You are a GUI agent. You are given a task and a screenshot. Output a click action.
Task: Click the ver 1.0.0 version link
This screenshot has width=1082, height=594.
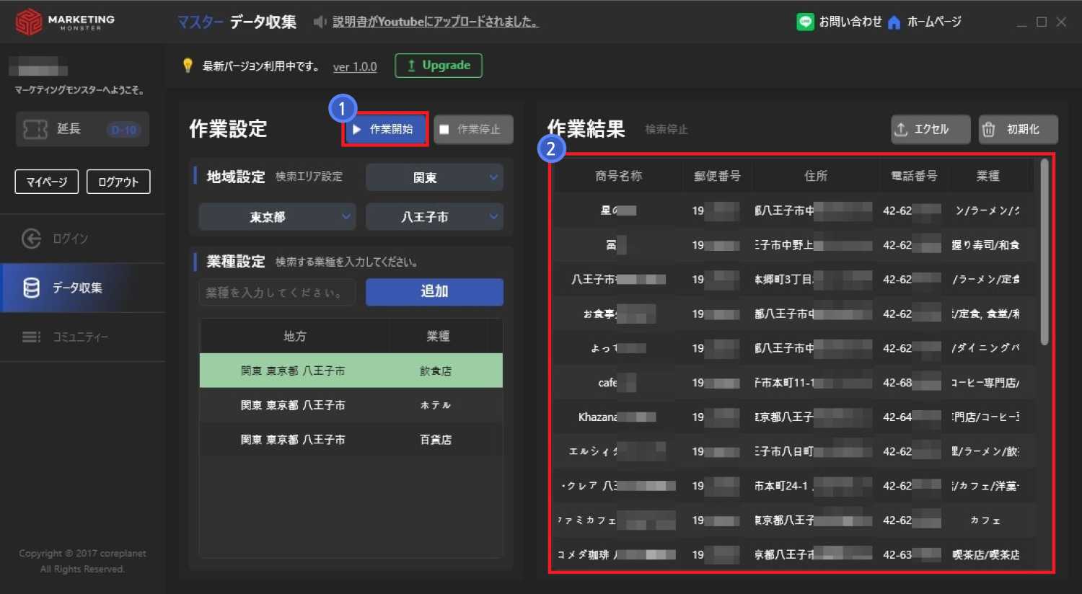click(x=355, y=66)
